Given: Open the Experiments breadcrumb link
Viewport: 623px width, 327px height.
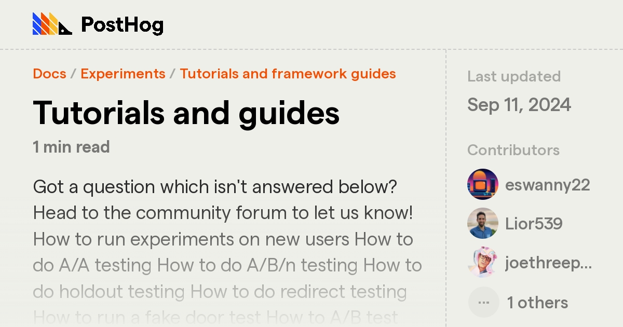Looking at the screenshot, I should [123, 73].
